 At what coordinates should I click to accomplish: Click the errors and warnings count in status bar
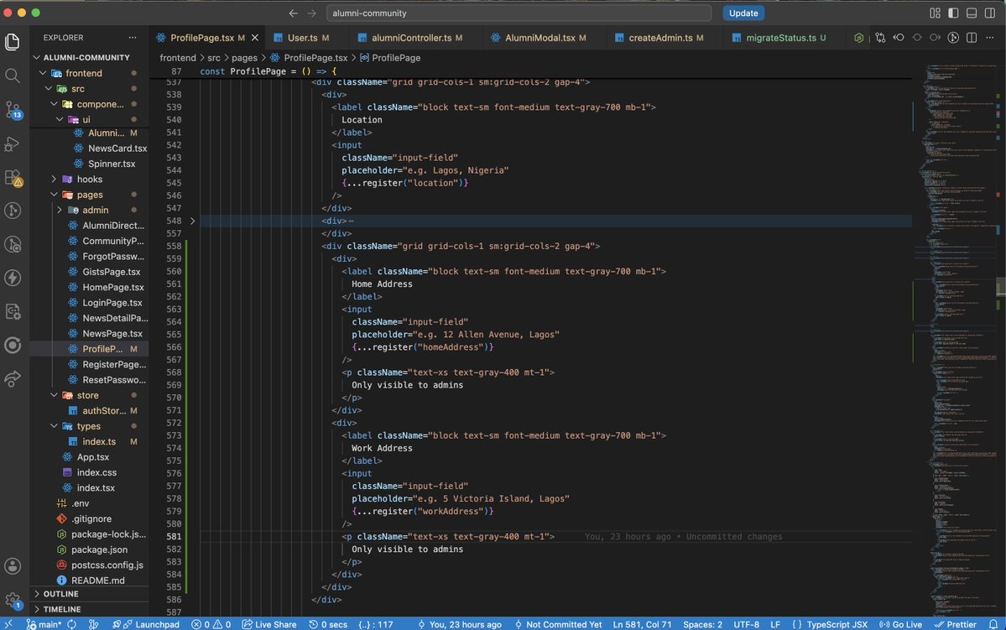211,624
